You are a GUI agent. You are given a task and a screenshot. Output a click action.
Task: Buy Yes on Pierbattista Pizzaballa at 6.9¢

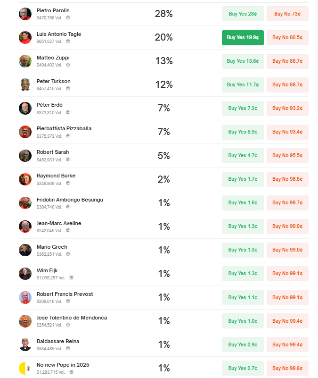[243, 132]
